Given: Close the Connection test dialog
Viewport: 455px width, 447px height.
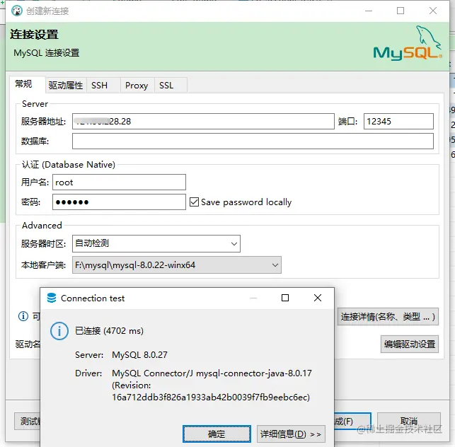Looking at the screenshot, I should pyautogui.click(x=318, y=298).
